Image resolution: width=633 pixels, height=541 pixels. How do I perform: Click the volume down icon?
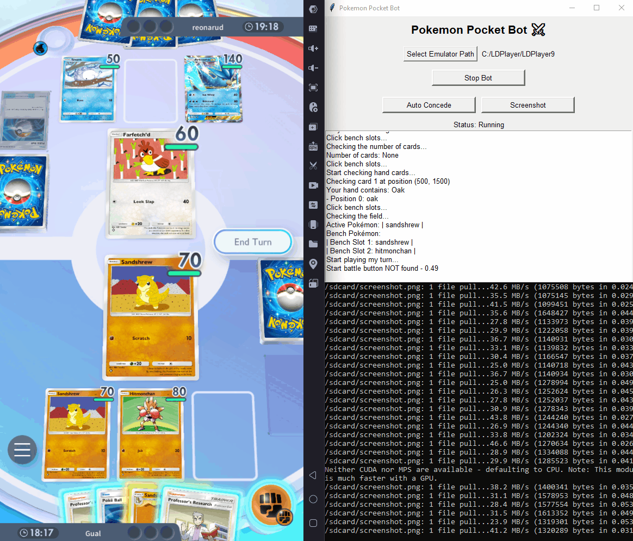pos(313,68)
